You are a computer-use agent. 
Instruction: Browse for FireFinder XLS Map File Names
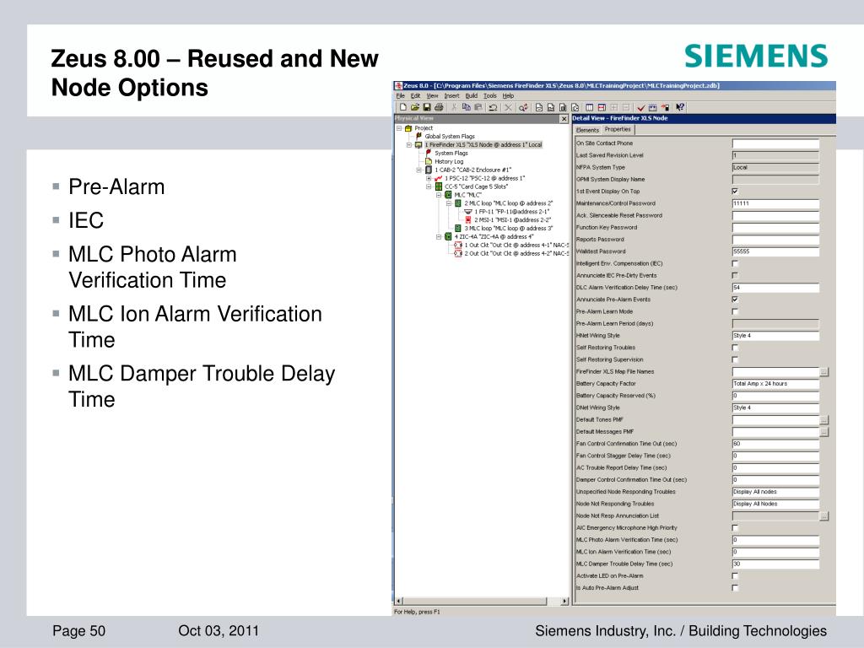click(x=823, y=372)
